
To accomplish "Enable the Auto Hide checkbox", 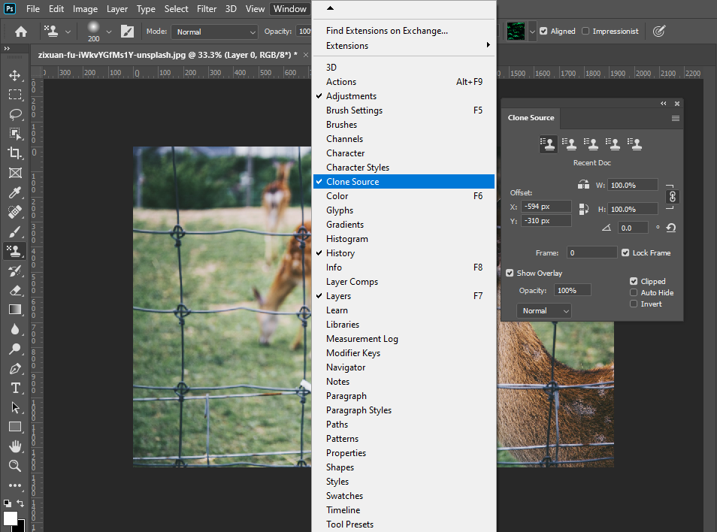I will tap(634, 292).
